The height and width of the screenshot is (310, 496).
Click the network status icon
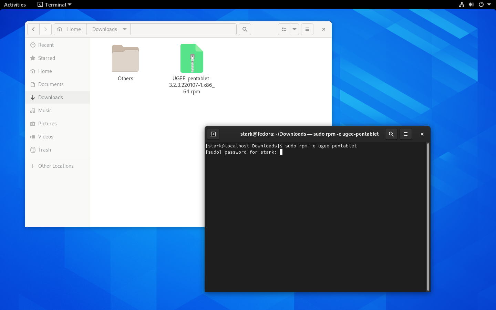(x=462, y=4)
